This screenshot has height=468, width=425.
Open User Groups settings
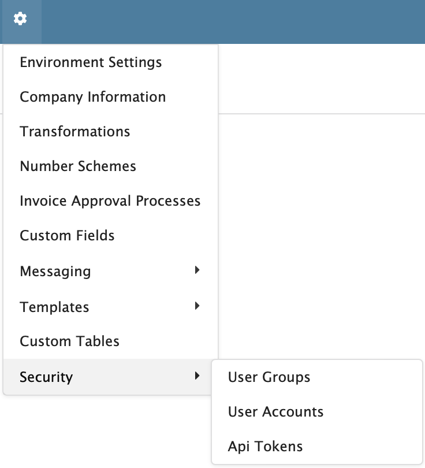[269, 377]
